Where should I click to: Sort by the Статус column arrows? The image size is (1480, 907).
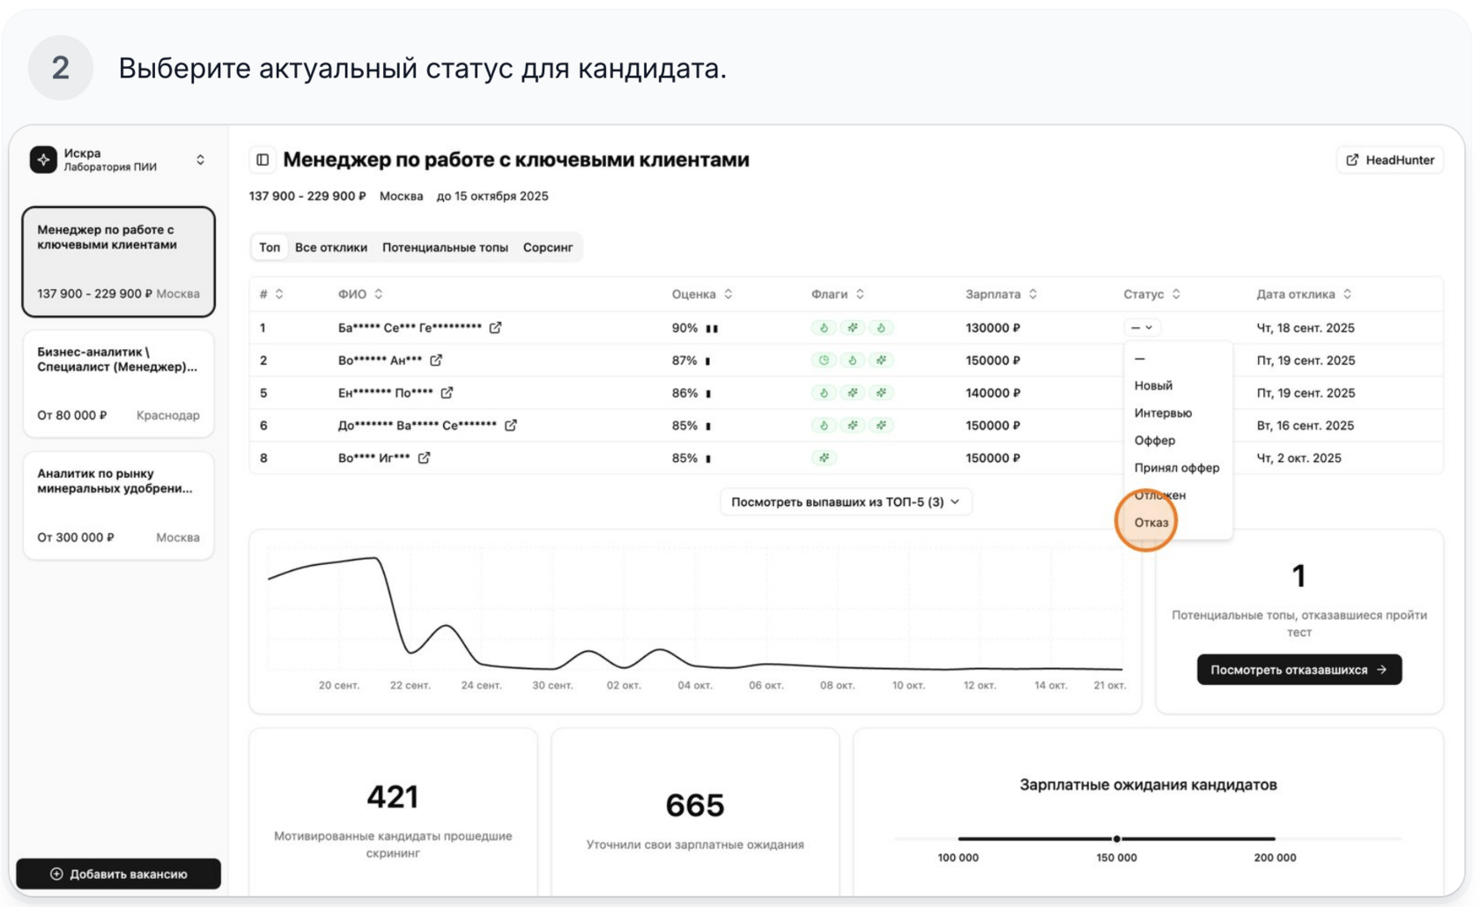[x=1176, y=294]
